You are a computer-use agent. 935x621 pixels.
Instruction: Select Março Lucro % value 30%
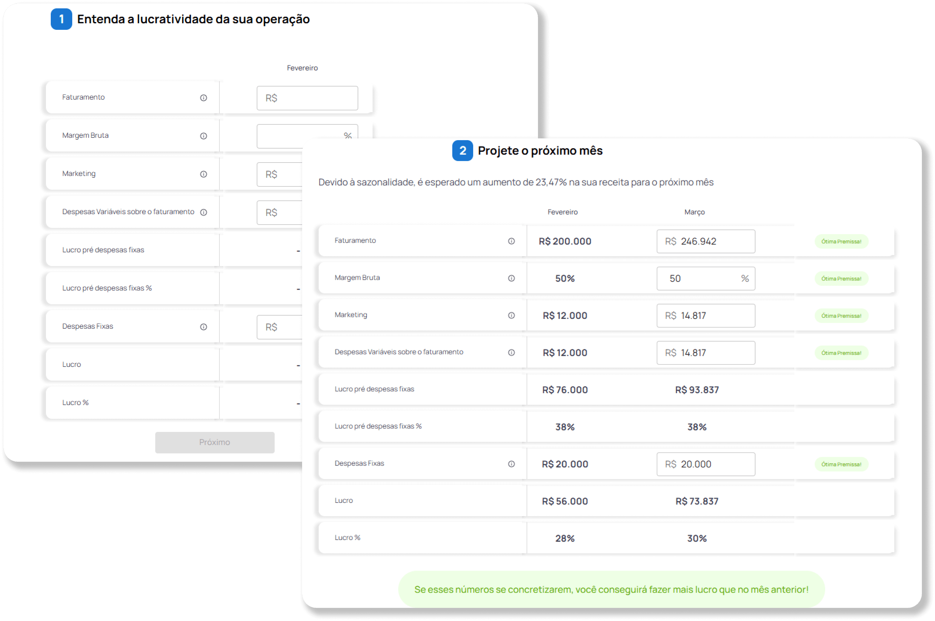click(697, 539)
